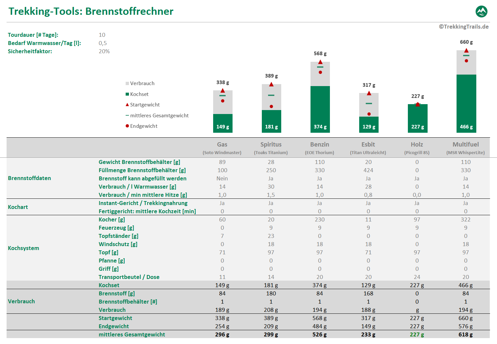Click the red circle Endgewicht legend marker

127,126
